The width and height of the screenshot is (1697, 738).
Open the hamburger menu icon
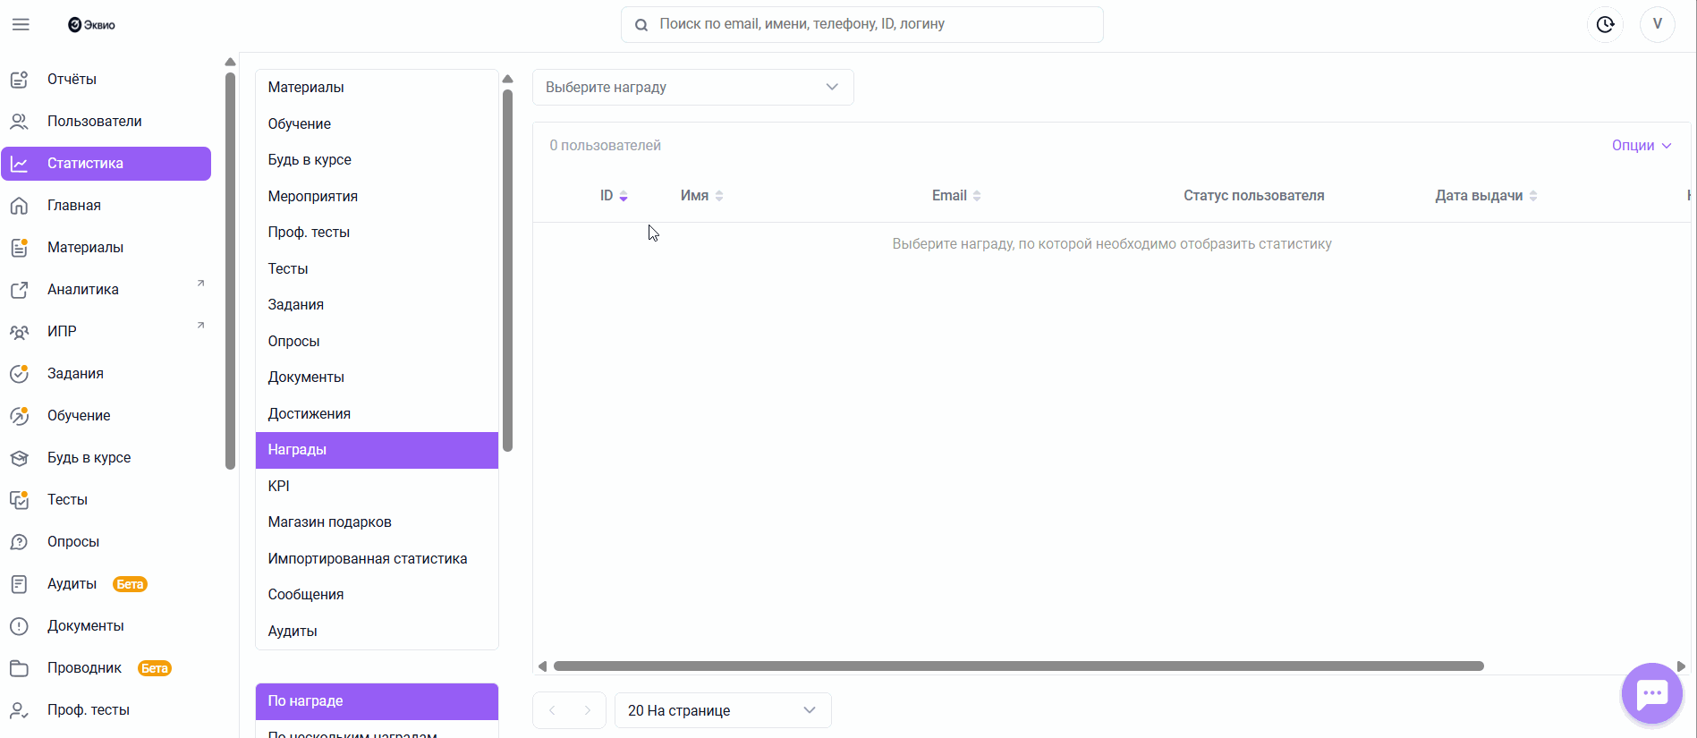click(x=21, y=24)
